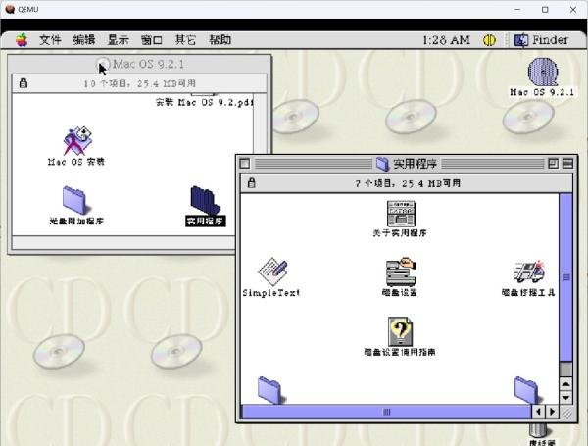This screenshot has height=446, width=588.
Task: Open the 窗口 menu
Action: coord(152,40)
